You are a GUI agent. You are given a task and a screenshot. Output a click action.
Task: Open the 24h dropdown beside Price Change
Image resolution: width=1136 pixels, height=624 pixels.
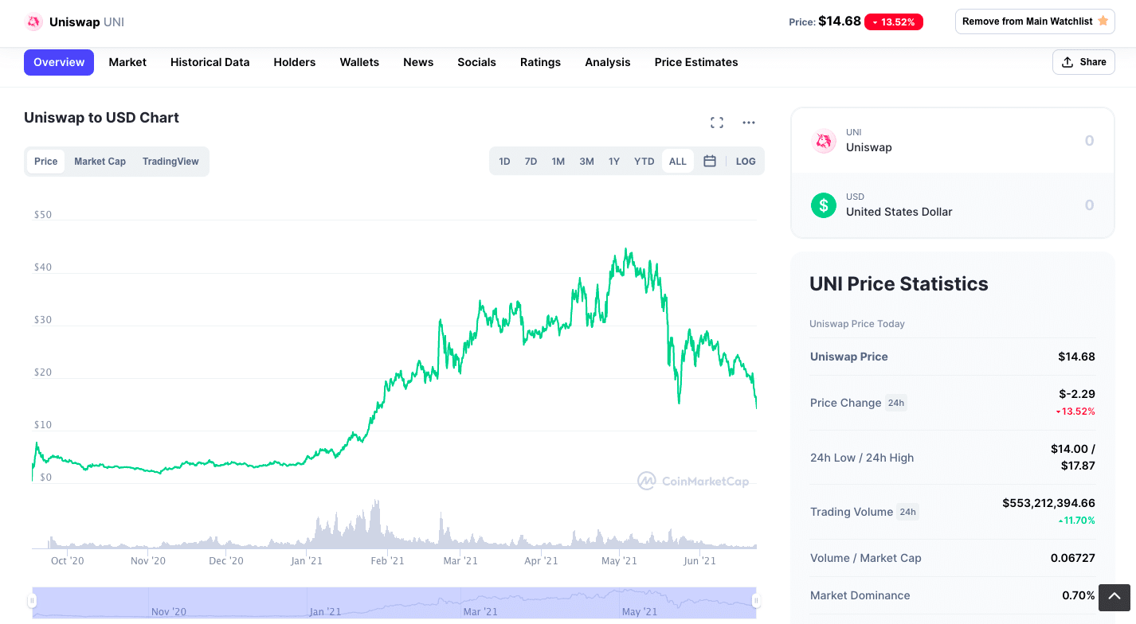point(896,403)
